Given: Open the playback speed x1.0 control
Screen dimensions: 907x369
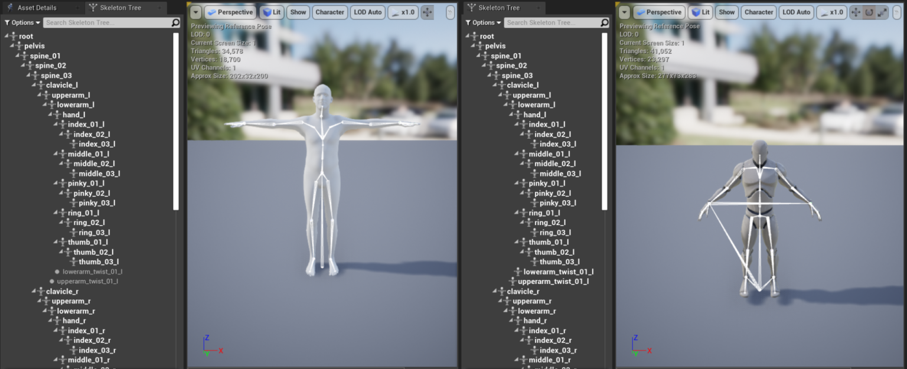Looking at the screenshot, I should (402, 12).
